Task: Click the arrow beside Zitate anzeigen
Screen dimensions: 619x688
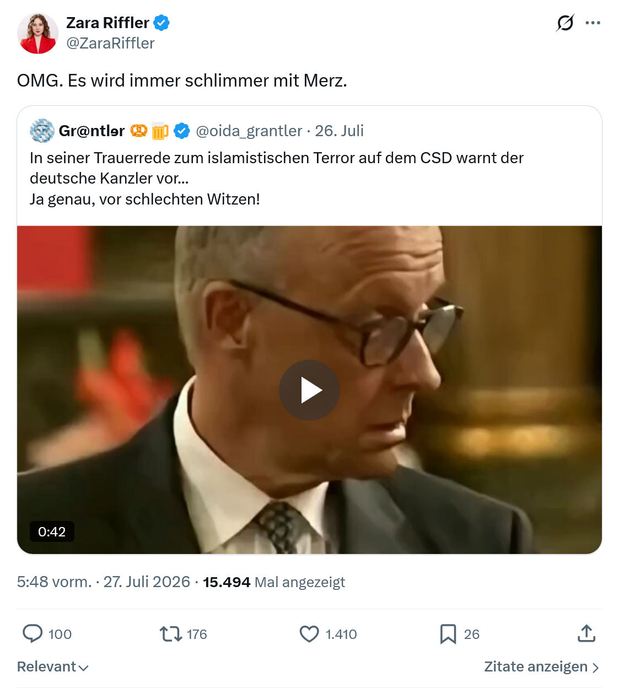Action: pyautogui.click(x=595, y=668)
